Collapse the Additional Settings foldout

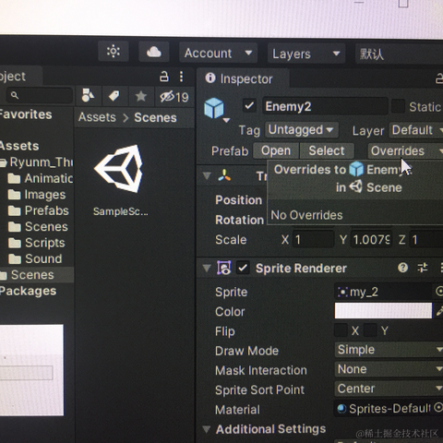(x=207, y=429)
